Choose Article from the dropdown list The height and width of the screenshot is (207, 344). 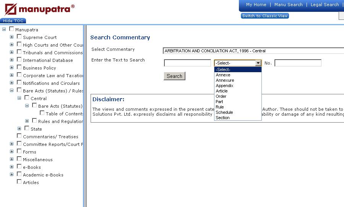[x=238, y=91]
